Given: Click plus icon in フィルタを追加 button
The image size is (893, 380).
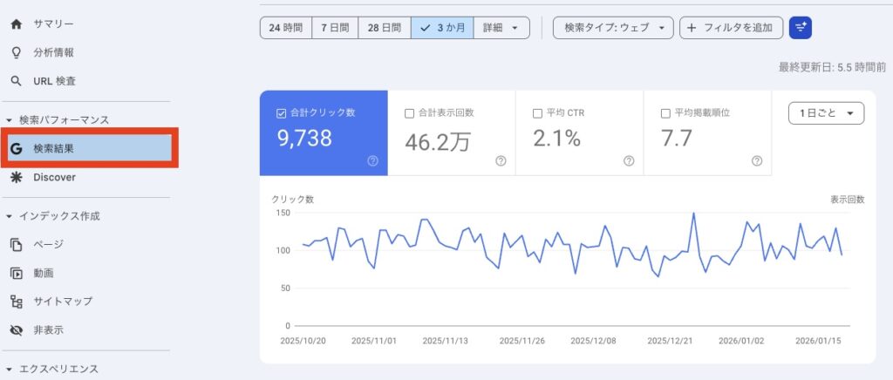Looking at the screenshot, I should tap(692, 27).
